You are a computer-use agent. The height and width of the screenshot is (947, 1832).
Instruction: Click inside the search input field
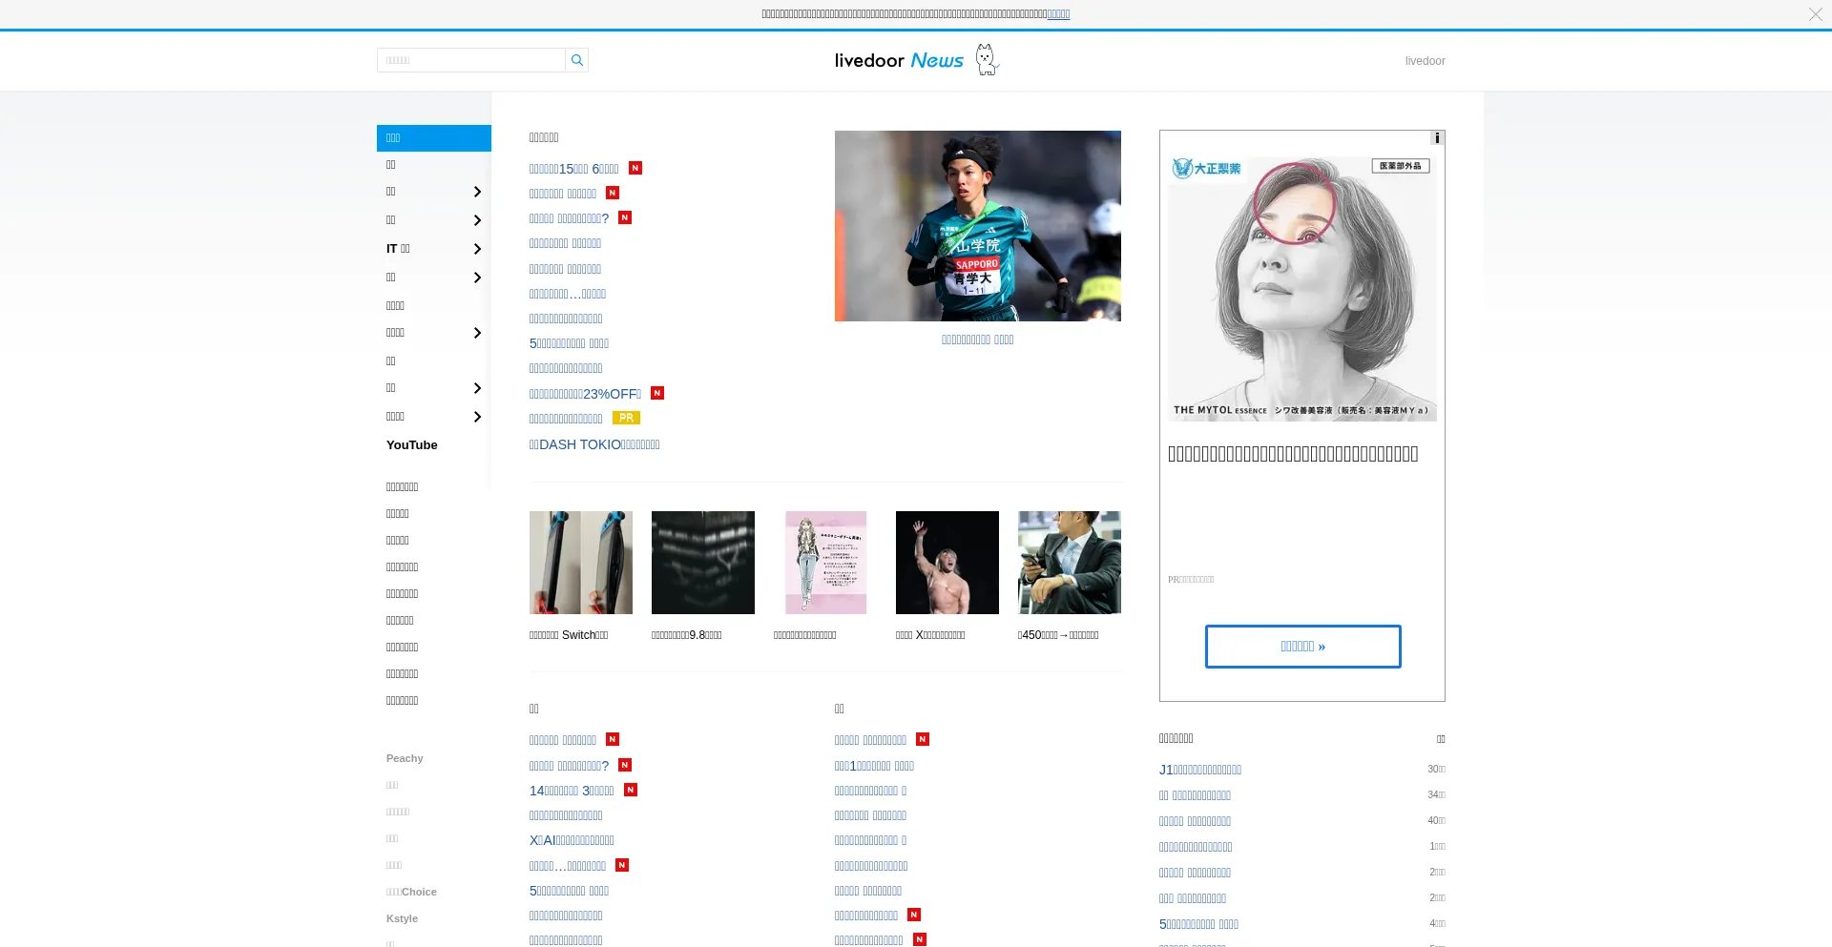point(468,59)
